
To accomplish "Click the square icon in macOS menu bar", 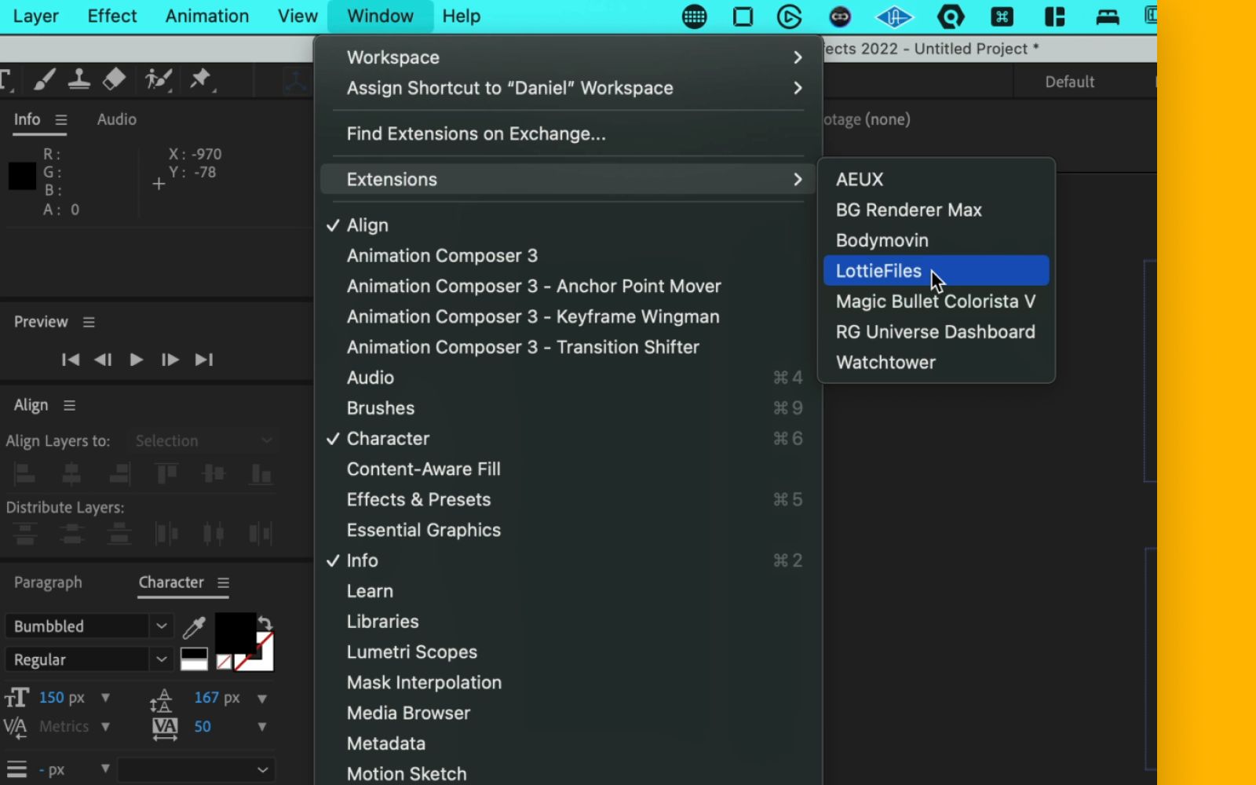I will [743, 16].
